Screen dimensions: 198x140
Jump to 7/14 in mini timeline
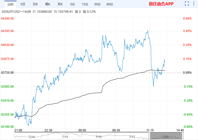pyautogui.click(x=32, y=137)
